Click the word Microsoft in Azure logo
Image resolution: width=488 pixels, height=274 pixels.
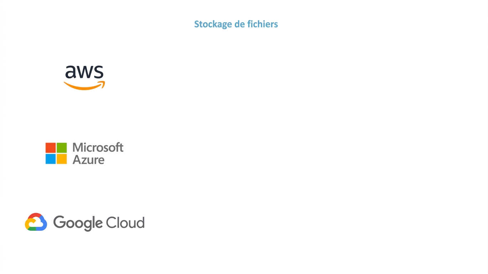pyautogui.click(x=98, y=147)
